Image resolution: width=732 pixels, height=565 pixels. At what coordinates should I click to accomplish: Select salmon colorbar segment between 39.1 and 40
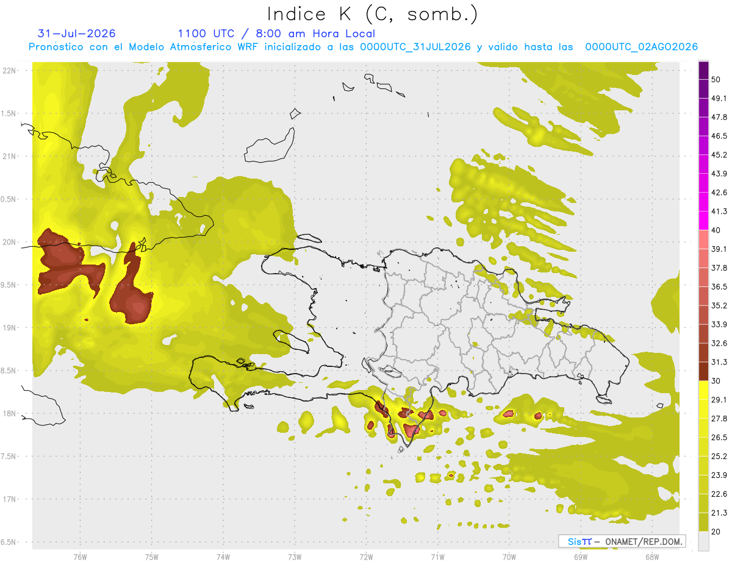click(x=703, y=240)
